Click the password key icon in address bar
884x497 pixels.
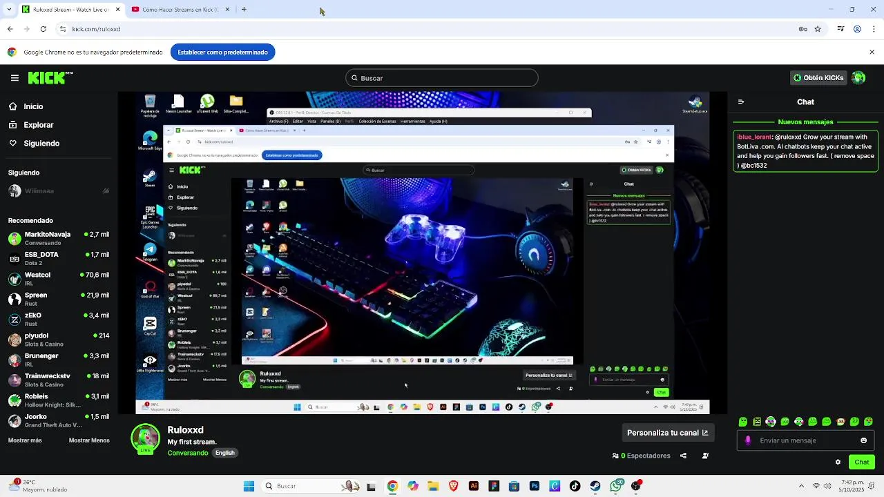pyautogui.click(x=803, y=29)
